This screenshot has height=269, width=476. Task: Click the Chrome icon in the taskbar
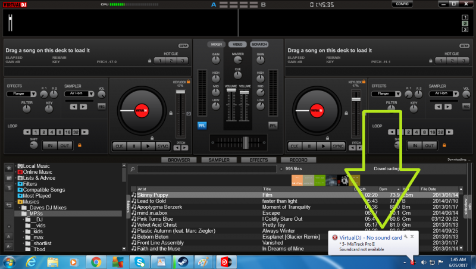(x=96, y=262)
